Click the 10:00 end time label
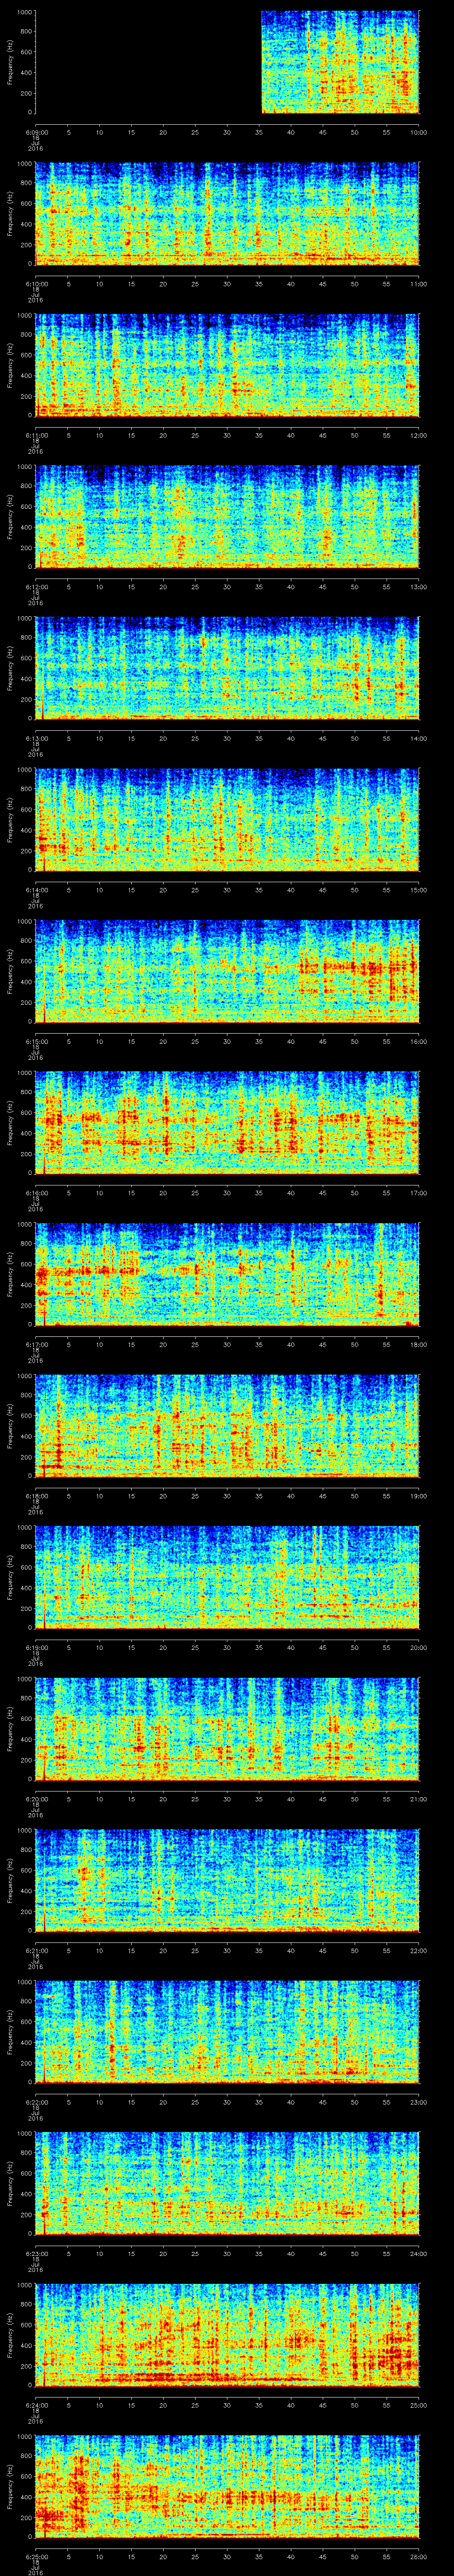 click(x=419, y=131)
